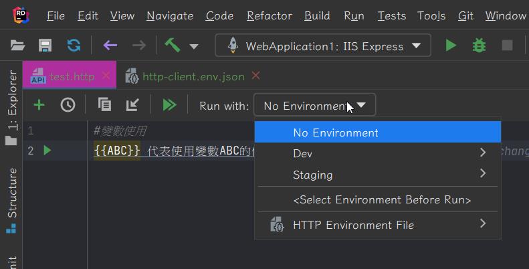The width and height of the screenshot is (529, 269).
Task: Open file with the folder icon
Action: pos(17,46)
